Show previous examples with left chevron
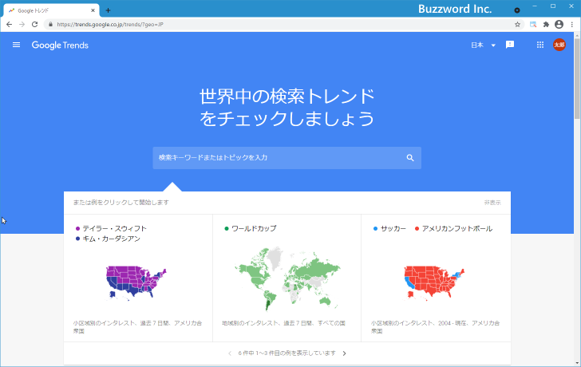The width and height of the screenshot is (581, 367). point(230,353)
